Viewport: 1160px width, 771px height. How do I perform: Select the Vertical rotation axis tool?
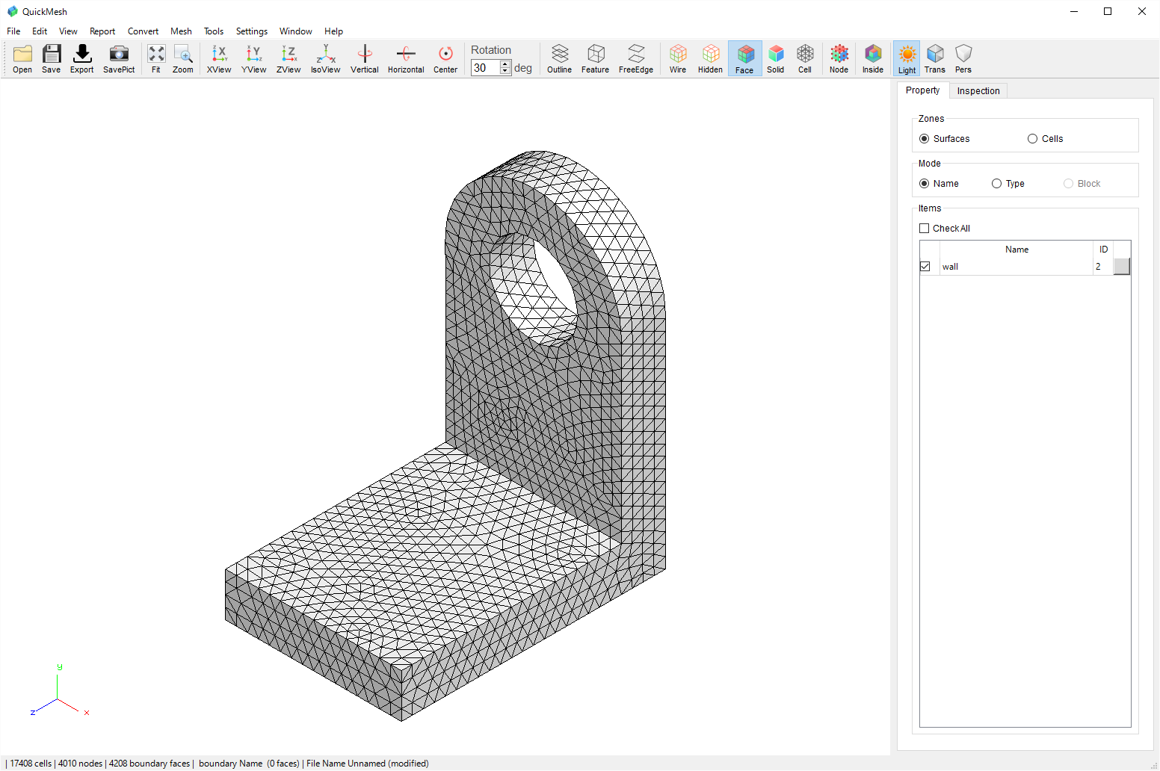point(365,58)
